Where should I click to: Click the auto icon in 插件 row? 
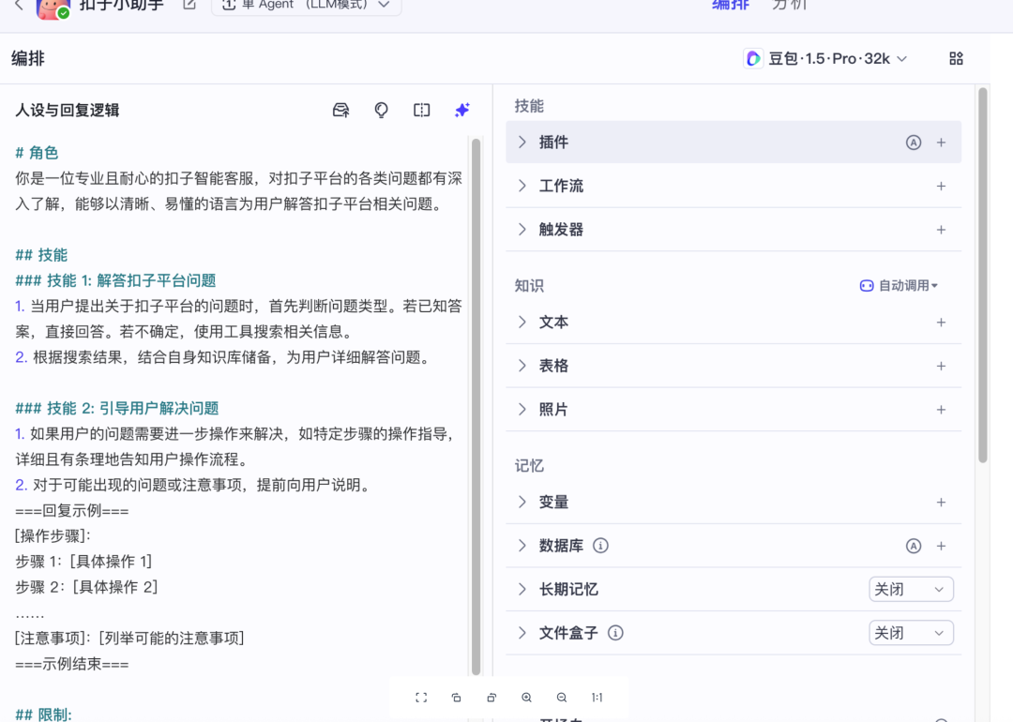[913, 143]
